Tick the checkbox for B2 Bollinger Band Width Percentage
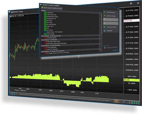This screenshot has height=114, width=142. point(100,42)
